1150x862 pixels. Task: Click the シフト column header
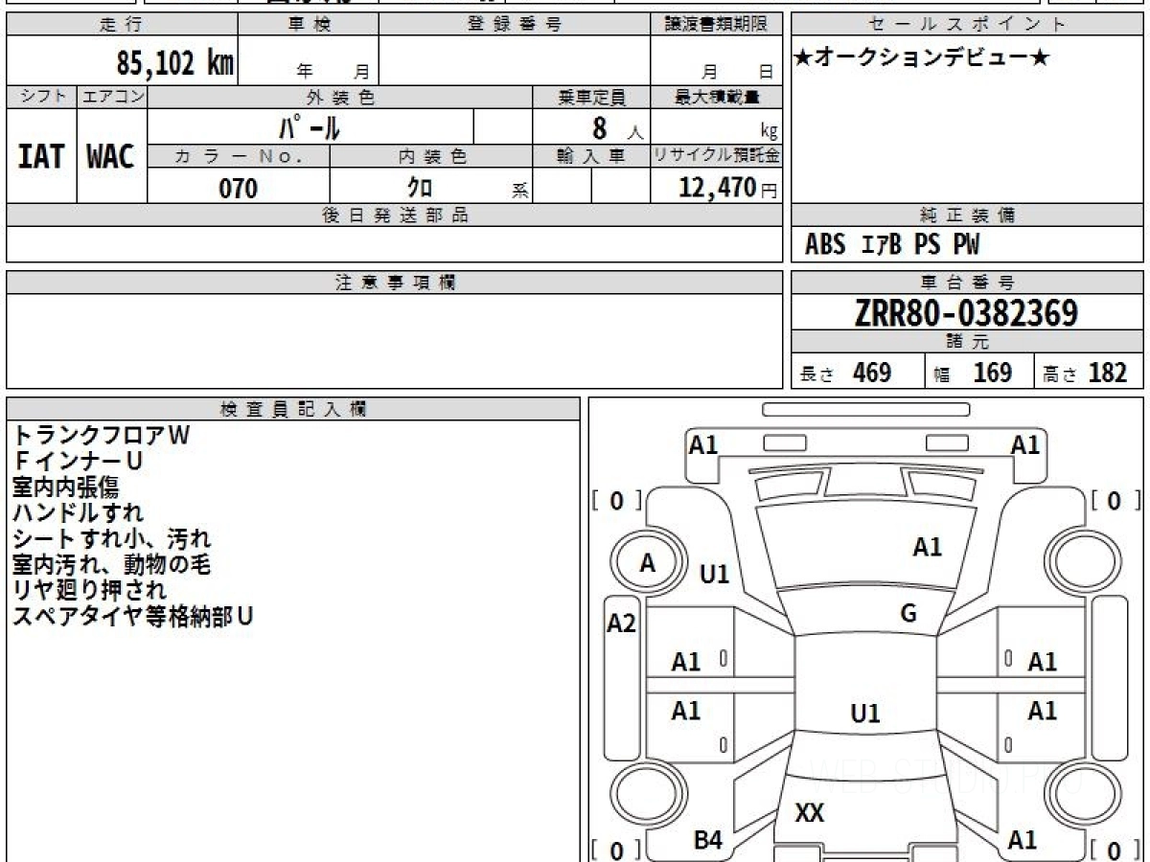(x=41, y=97)
